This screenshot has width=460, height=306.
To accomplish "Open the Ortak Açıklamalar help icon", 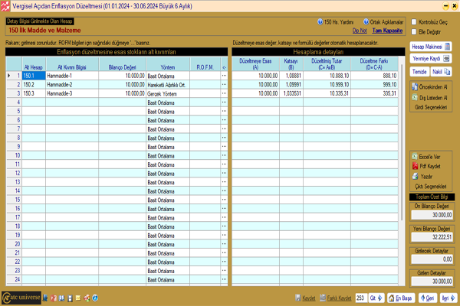I will pos(366,21).
